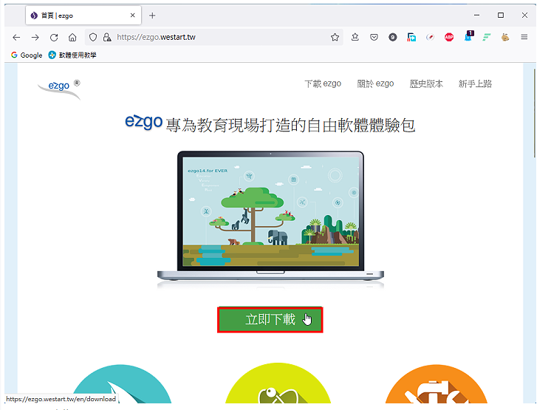Open the 新手上路 menu item
551x410 pixels.
click(x=475, y=83)
